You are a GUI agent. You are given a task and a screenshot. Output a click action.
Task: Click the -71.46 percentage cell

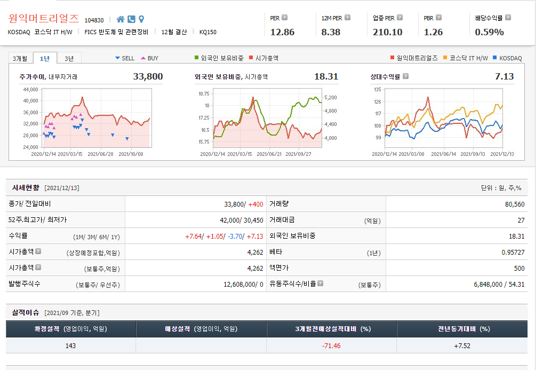pyautogui.click(x=331, y=346)
